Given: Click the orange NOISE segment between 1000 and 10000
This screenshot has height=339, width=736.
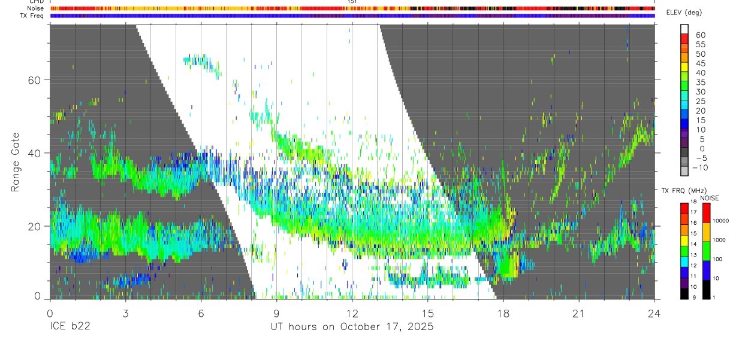Looking at the screenshot, I should point(706,232).
